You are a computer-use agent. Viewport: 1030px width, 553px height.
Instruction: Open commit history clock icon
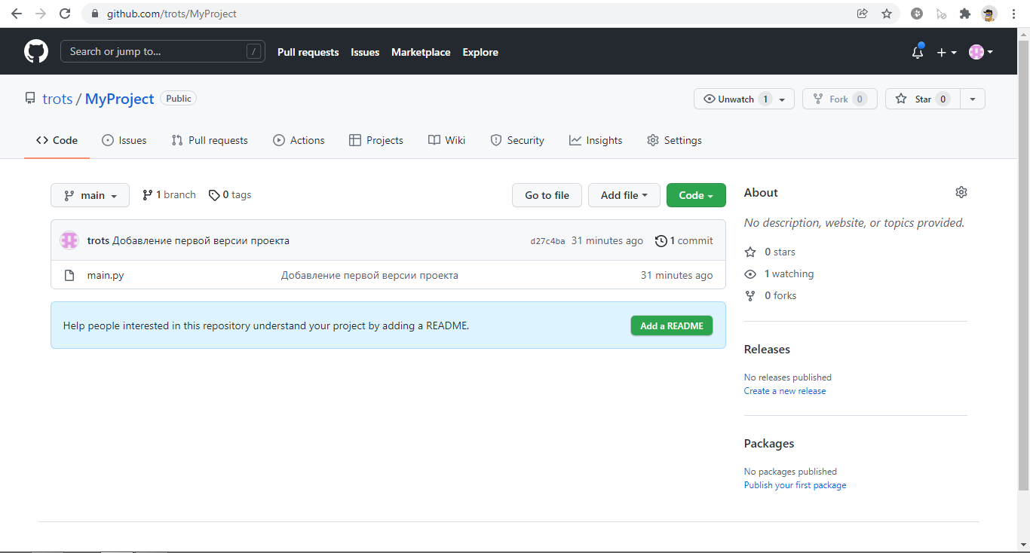[661, 241]
